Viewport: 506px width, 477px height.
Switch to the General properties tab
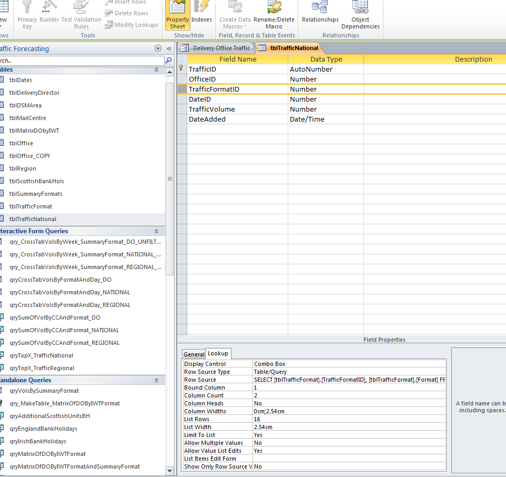[194, 354]
